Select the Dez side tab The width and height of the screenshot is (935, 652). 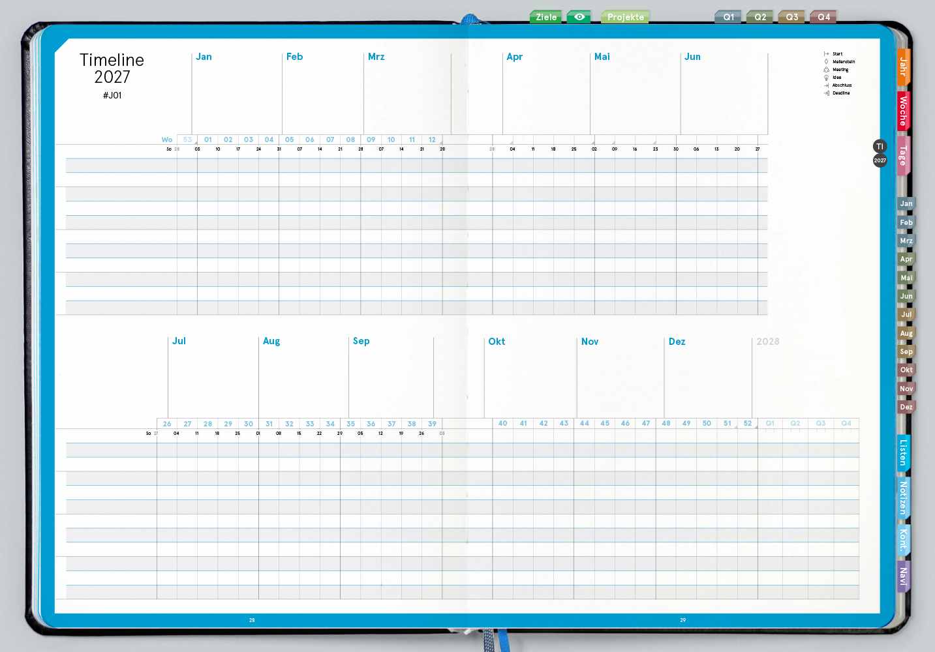point(906,407)
